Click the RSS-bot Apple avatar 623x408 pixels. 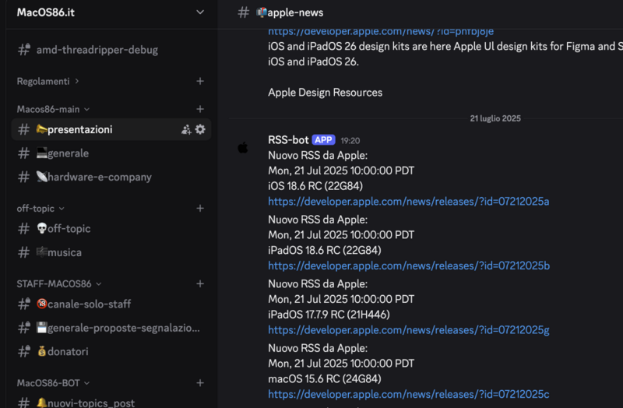(243, 147)
